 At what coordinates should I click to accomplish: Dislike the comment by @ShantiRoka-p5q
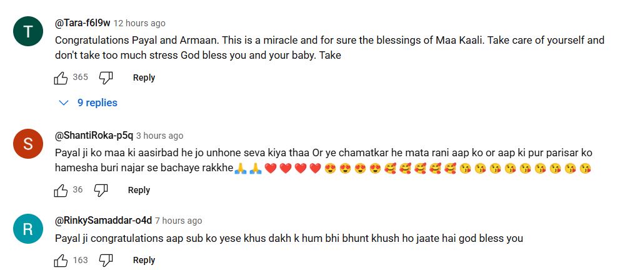point(101,190)
